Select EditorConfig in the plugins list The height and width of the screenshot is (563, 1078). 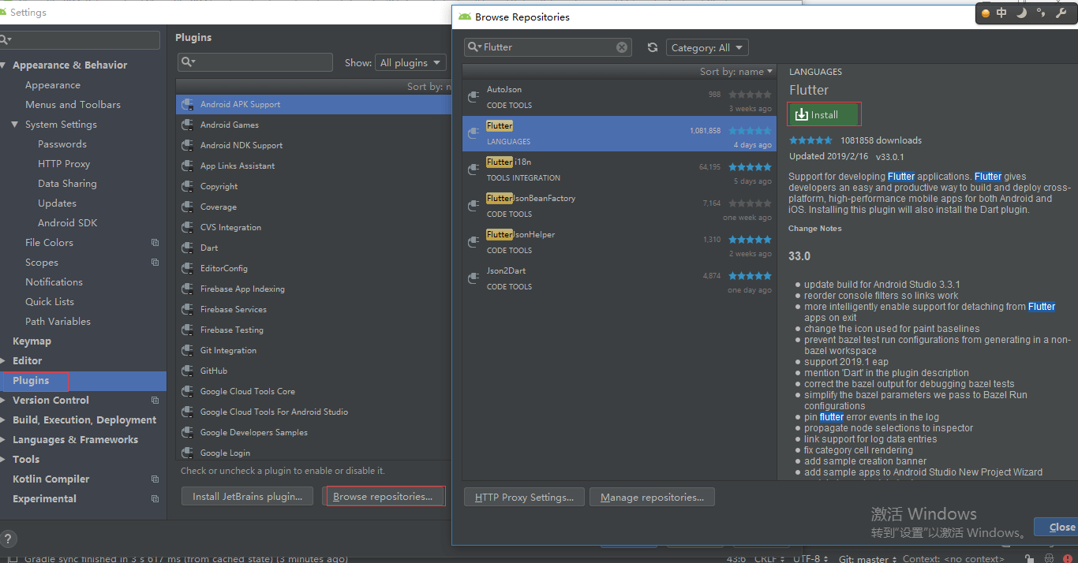[x=314, y=268]
